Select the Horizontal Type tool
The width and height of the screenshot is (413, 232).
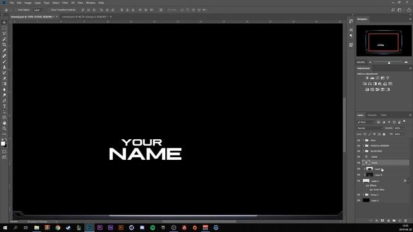[x=5, y=106]
